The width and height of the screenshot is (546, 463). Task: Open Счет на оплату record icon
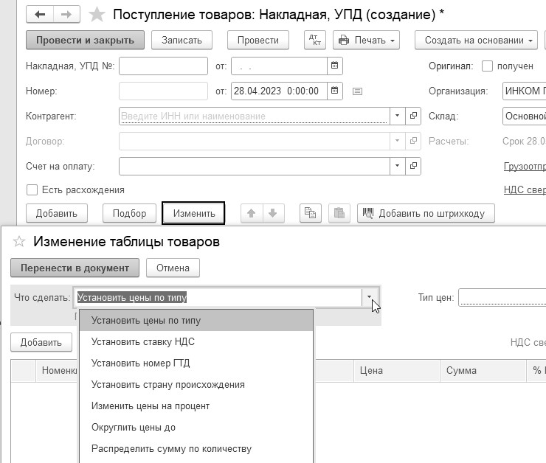pyautogui.click(x=413, y=166)
